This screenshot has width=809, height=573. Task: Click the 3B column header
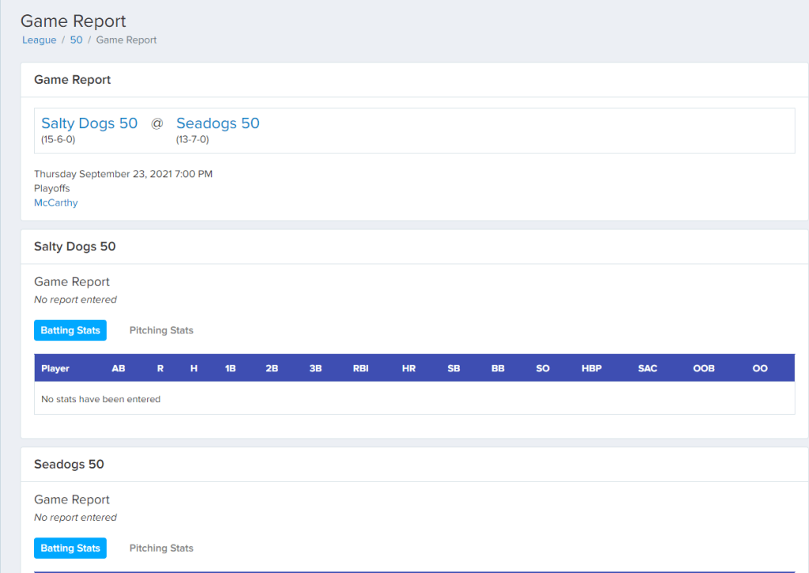(x=316, y=368)
